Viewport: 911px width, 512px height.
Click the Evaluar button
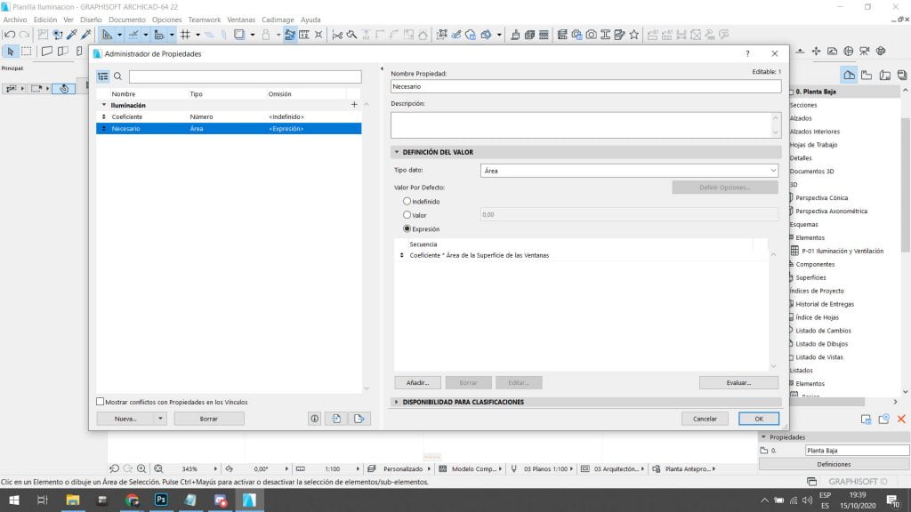(x=738, y=383)
